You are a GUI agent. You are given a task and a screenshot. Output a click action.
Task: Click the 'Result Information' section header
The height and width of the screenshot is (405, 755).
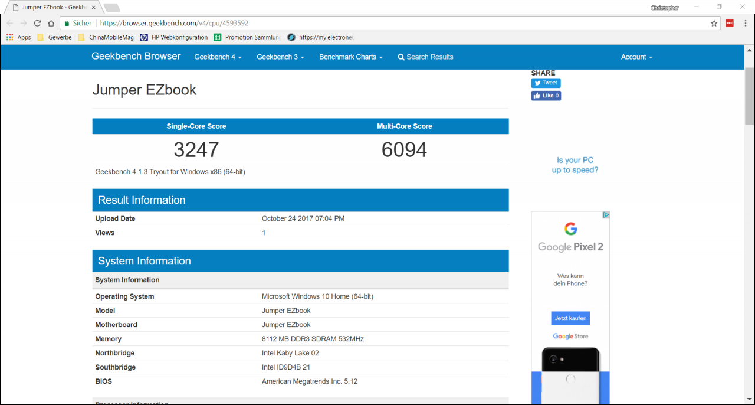point(300,200)
